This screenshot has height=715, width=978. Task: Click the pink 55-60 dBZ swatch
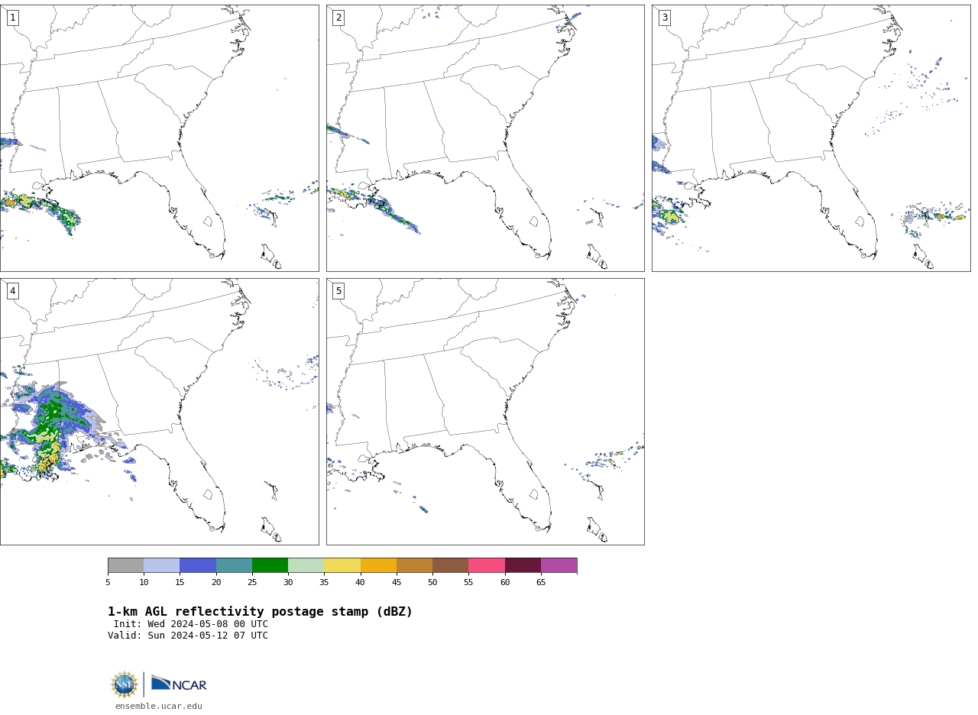[487, 565]
